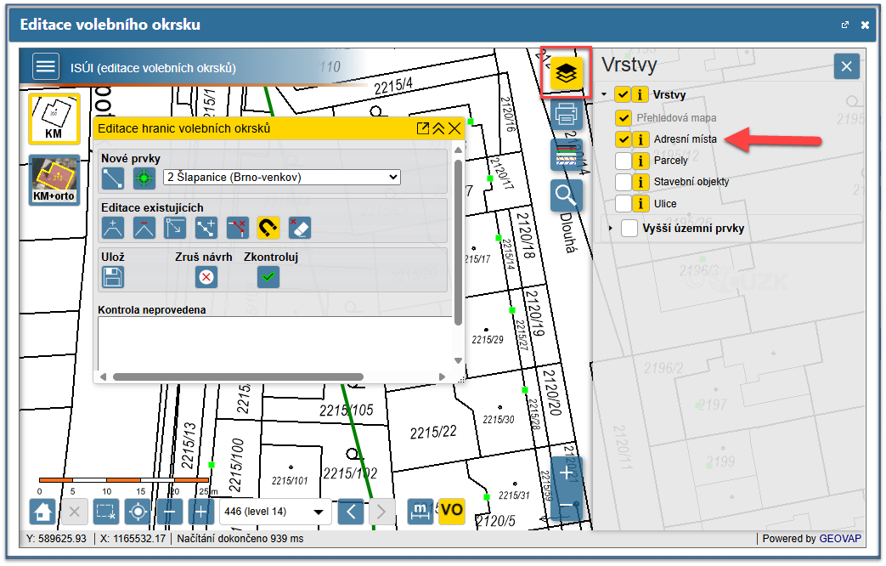Click the yellow VO button
This screenshot has height=566, width=886.
coord(452,511)
